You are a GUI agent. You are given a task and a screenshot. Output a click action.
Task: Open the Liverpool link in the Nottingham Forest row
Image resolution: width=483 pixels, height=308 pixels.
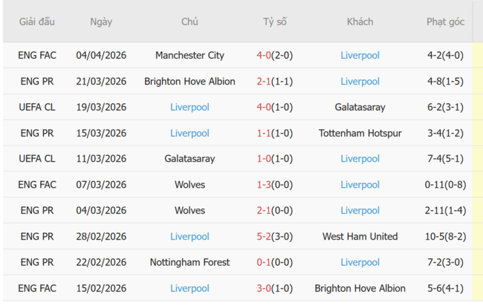[x=360, y=263]
